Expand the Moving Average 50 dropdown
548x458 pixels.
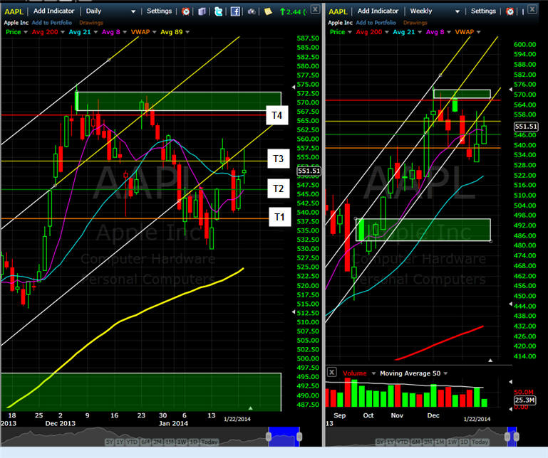(x=445, y=373)
